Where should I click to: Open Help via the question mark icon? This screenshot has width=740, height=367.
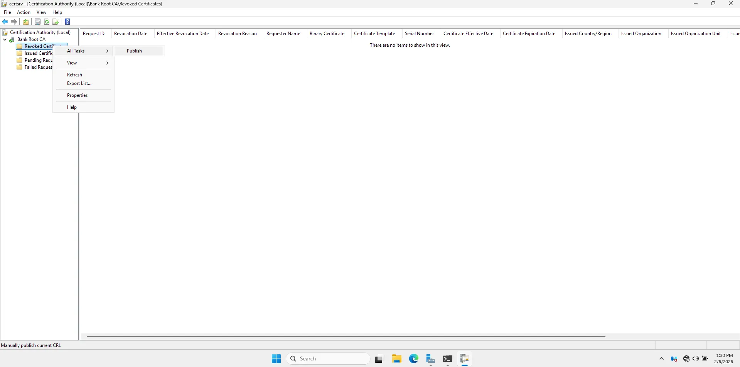[67, 22]
